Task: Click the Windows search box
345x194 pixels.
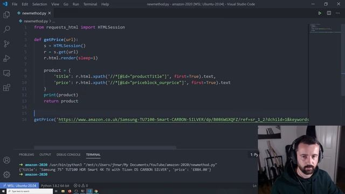Action: point(30,191)
